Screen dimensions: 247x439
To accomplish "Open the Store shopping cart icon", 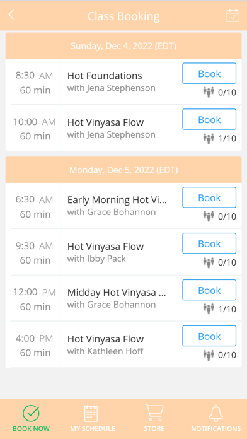I will 154,413.
